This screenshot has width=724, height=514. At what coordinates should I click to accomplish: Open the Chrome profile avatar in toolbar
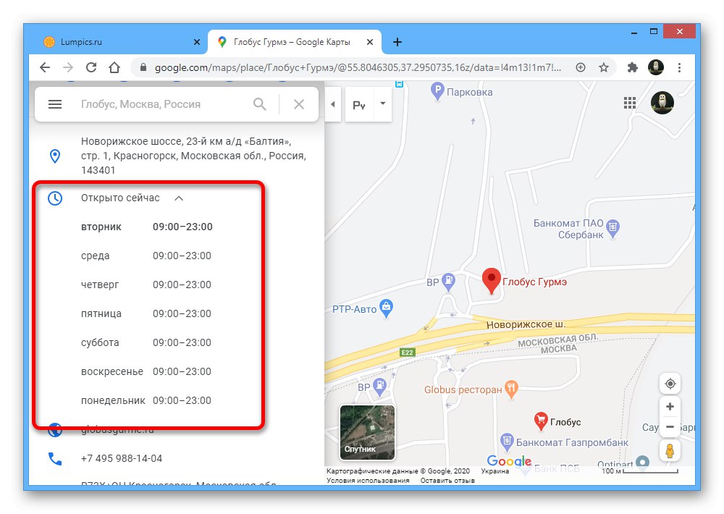pos(656,67)
